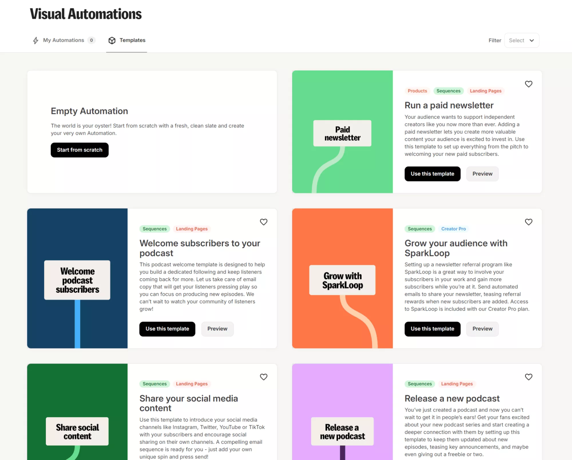
Task: Click the orange Grow with SparkLoop thumbnail
Action: [342, 278]
